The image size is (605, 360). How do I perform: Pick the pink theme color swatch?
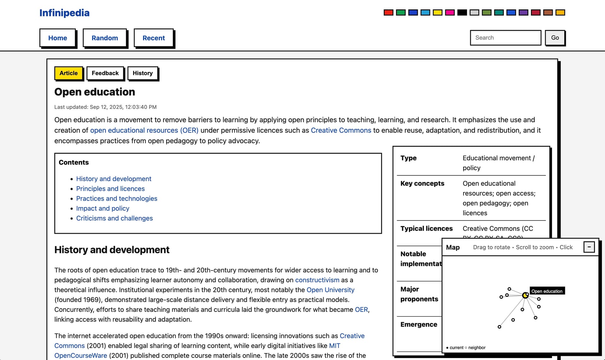tap(450, 13)
